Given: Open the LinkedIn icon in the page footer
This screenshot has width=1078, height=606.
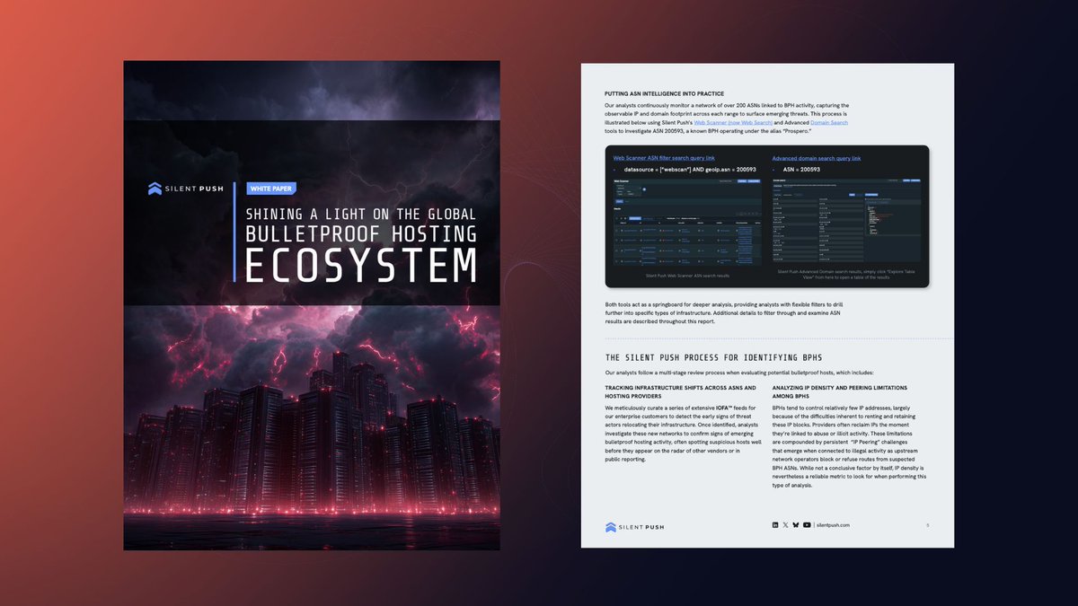Looking at the screenshot, I should (x=775, y=524).
